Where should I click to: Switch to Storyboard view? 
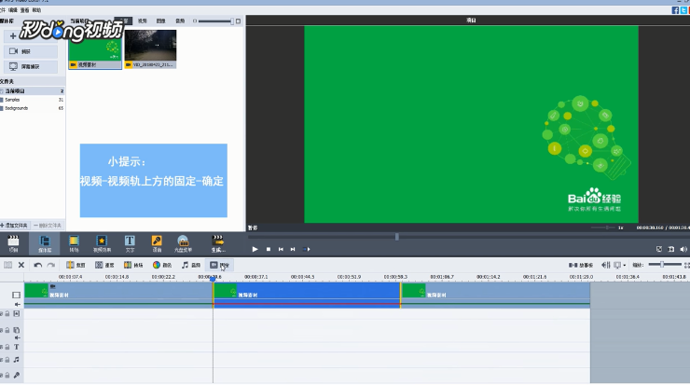pos(581,265)
